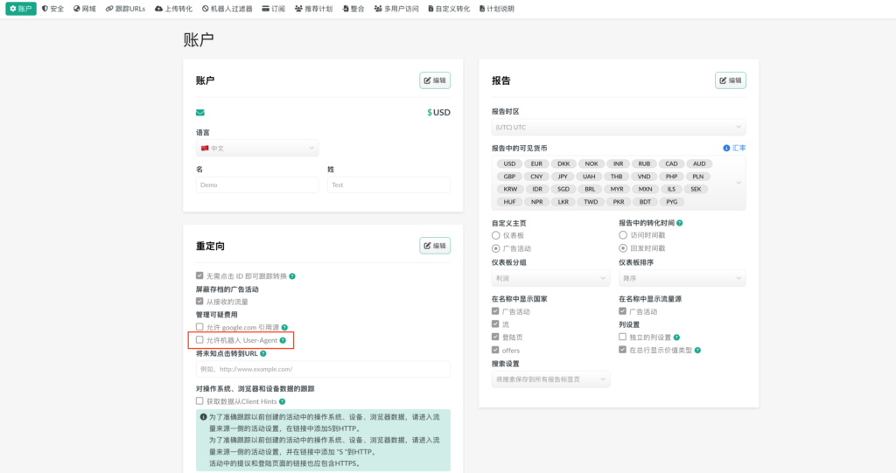The width and height of the screenshot is (896, 473).
Task: Click the 姓 input field containing Test
Action: [x=388, y=185]
